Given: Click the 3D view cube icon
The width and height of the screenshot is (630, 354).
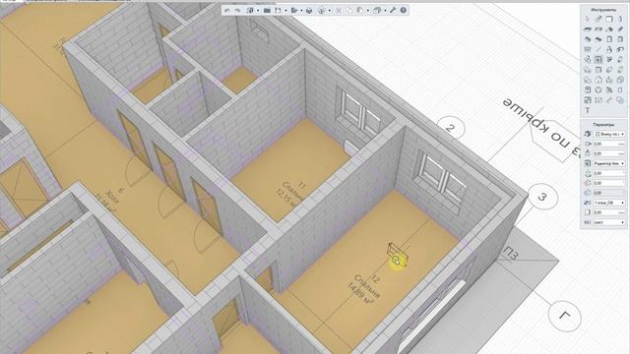Looking at the screenshot, I should pos(322,11).
